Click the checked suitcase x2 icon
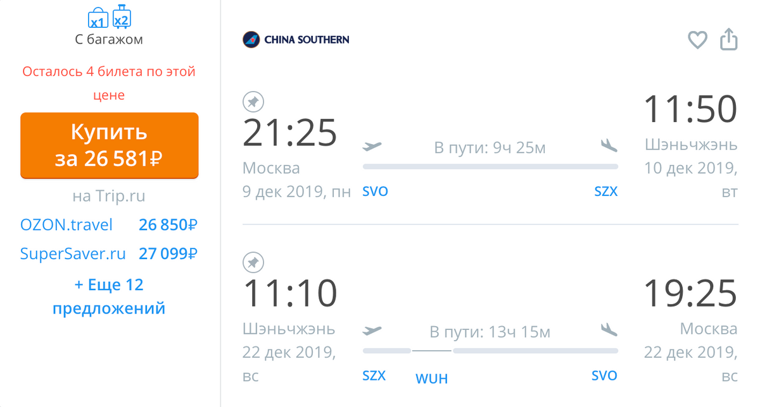760x407 pixels. pyautogui.click(x=122, y=17)
